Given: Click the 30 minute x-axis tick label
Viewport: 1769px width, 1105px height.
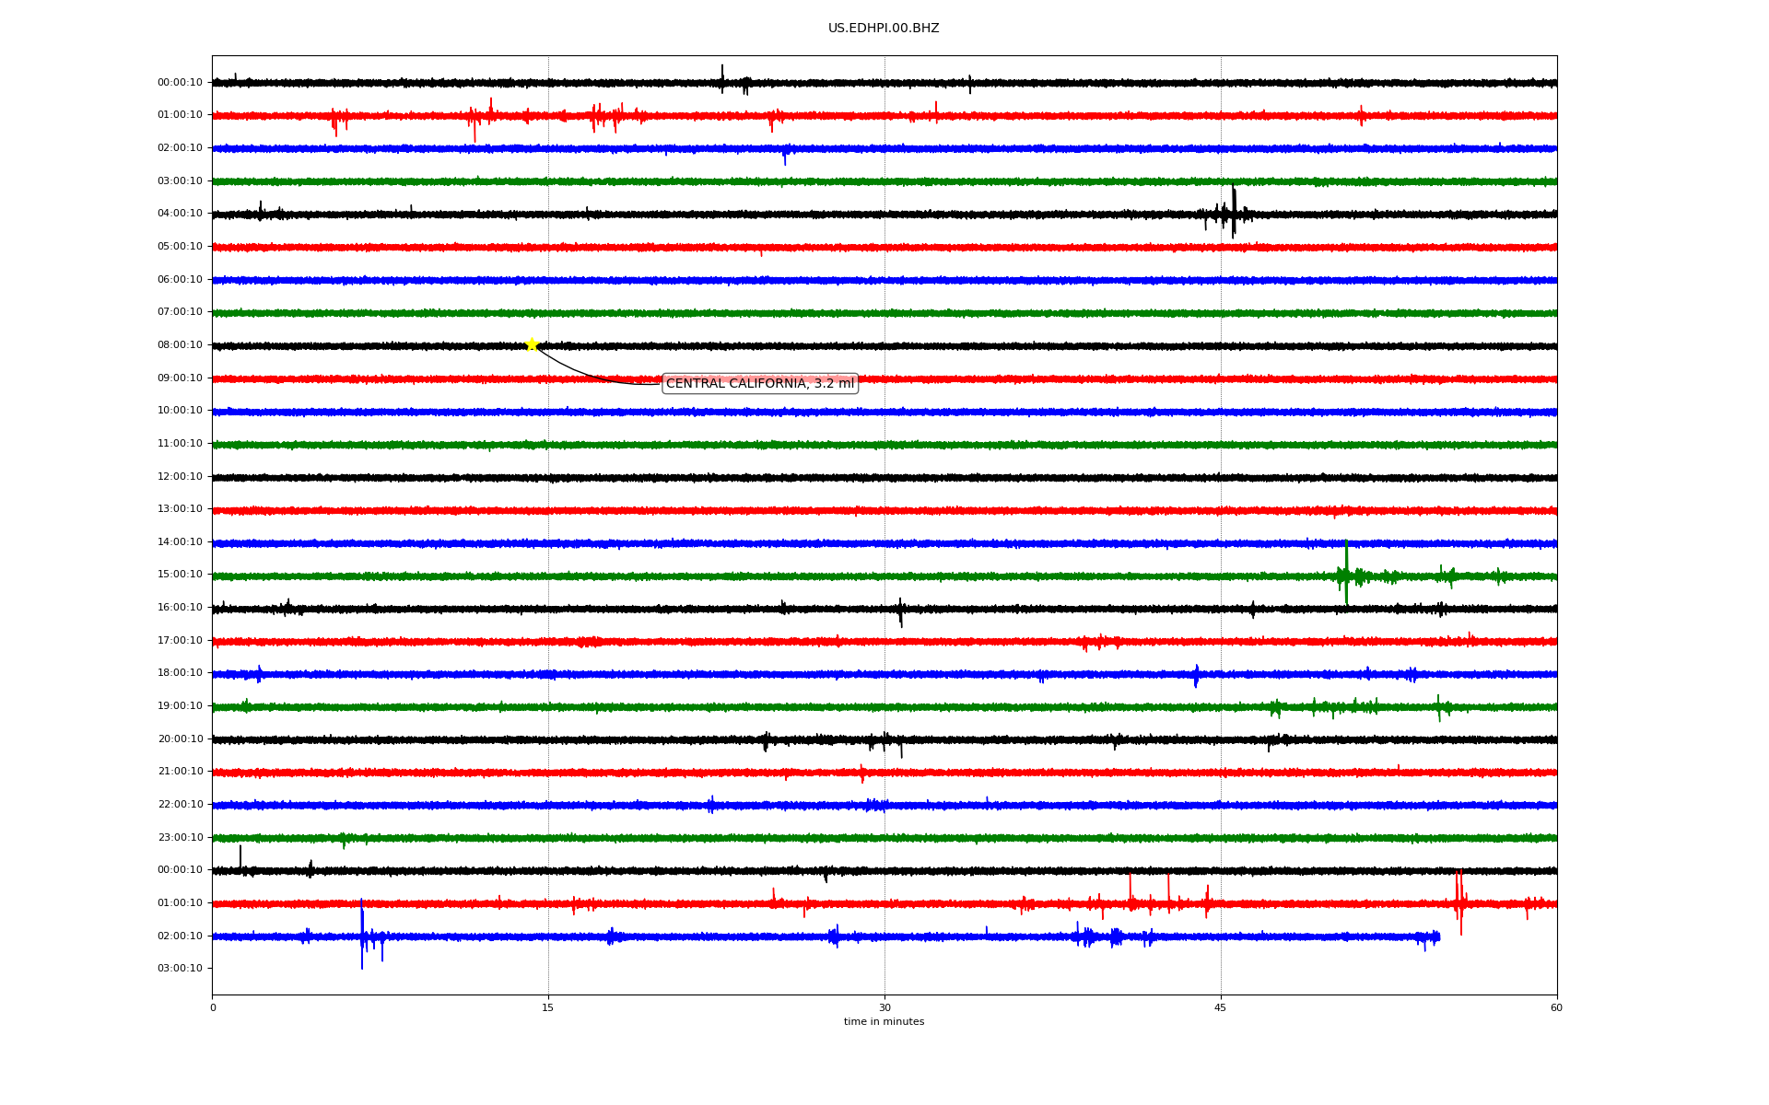Looking at the screenshot, I should point(884,1007).
